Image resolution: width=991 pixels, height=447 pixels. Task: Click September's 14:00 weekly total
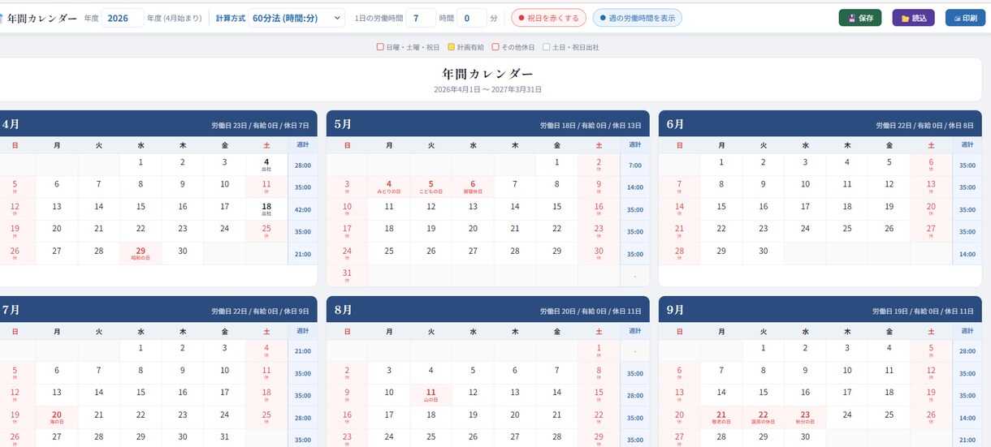tap(967, 417)
